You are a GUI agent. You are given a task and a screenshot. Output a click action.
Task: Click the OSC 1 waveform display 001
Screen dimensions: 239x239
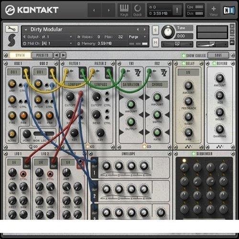(x=14, y=72)
